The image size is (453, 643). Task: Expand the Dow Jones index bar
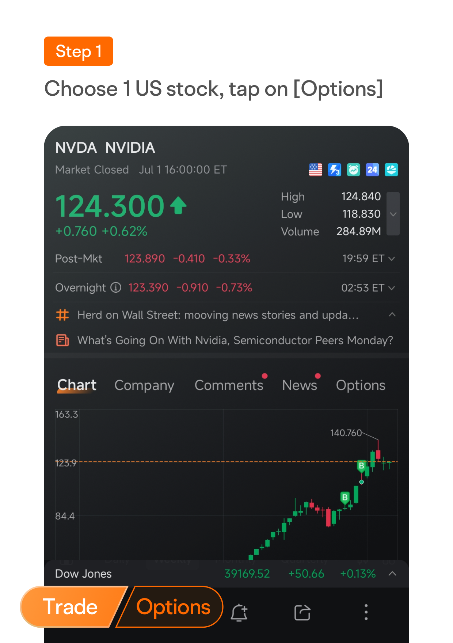(392, 574)
